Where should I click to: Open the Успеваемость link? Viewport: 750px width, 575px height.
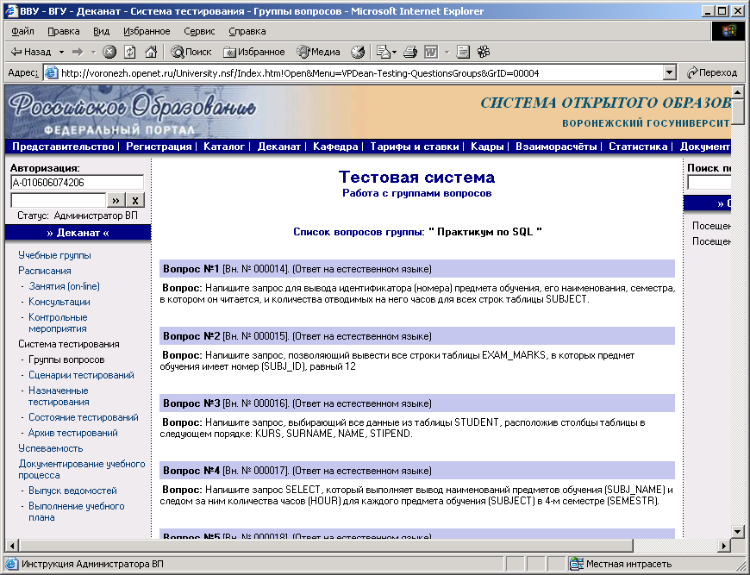(x=51, y=448)
